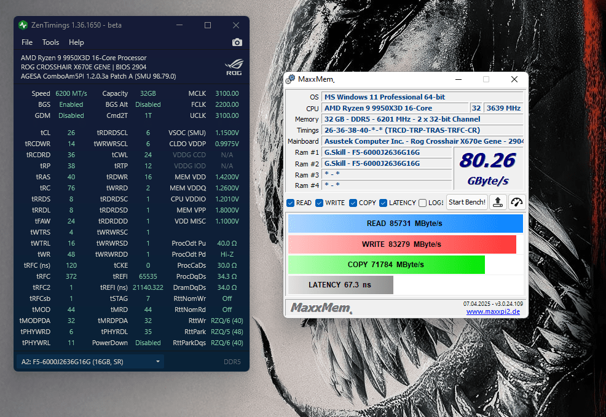Screen dimensions: 606x417
Task: Click the 3639 MHz CPU frequency field
Action: (503, 108)
